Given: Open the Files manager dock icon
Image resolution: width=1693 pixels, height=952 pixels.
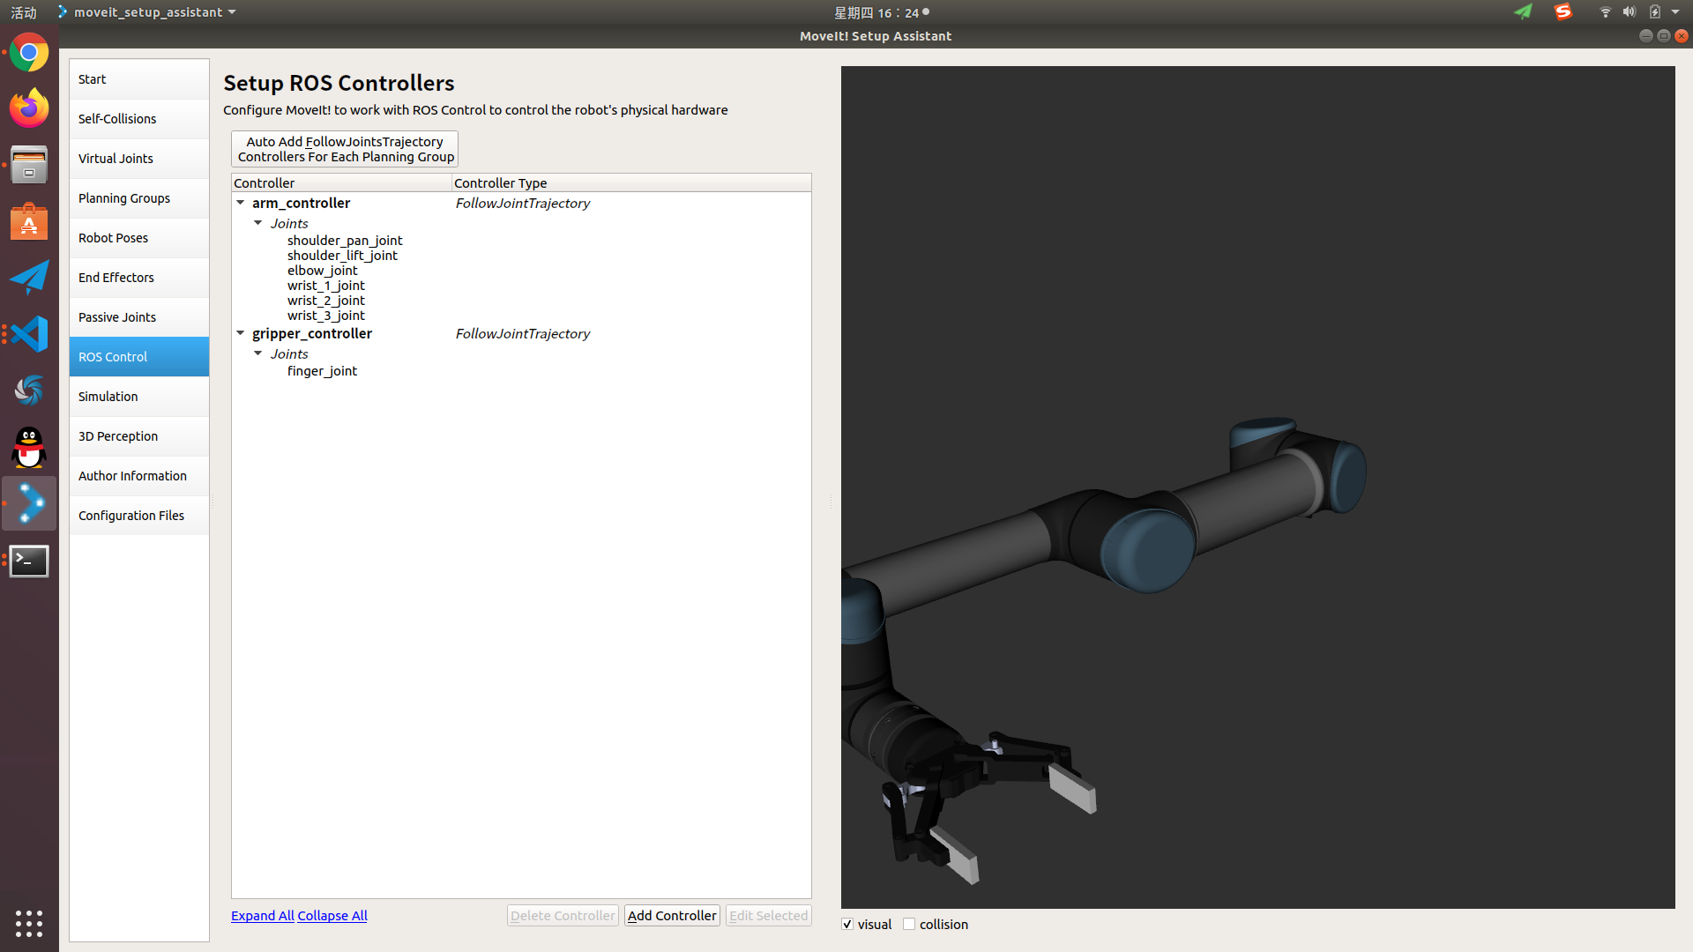Looking at the screenshot, I should 29,165.
